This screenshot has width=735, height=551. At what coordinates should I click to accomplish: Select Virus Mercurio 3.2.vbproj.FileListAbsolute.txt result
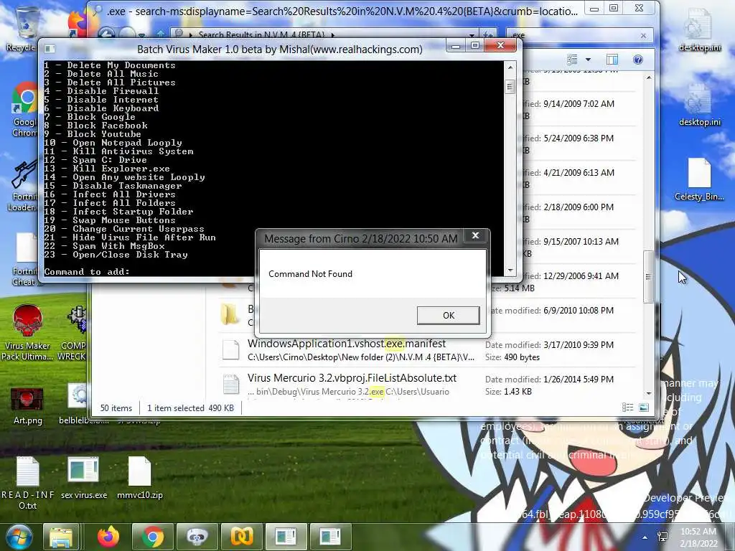coord(352,378)
